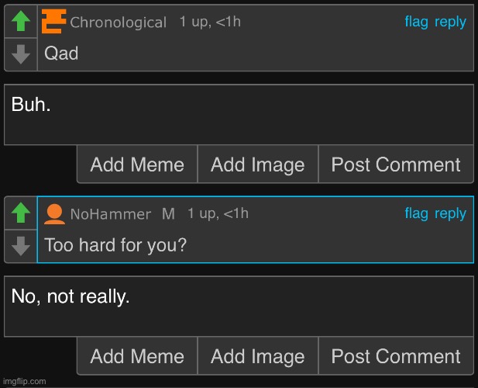
Task: Upvote the Chronological comment
Action: click(x=21, y=21)
